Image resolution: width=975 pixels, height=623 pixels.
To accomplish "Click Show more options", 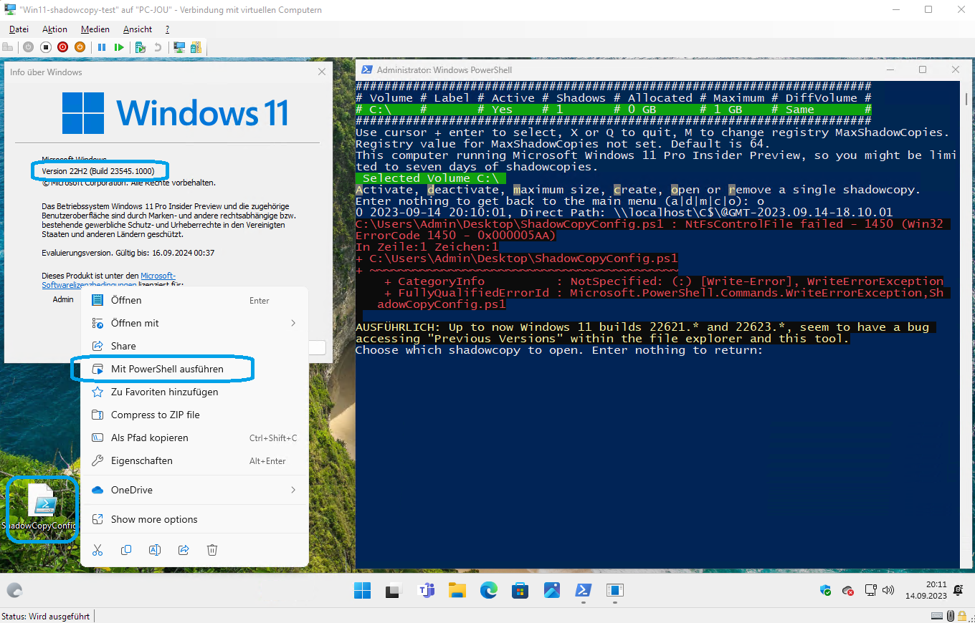I will 194,519.
